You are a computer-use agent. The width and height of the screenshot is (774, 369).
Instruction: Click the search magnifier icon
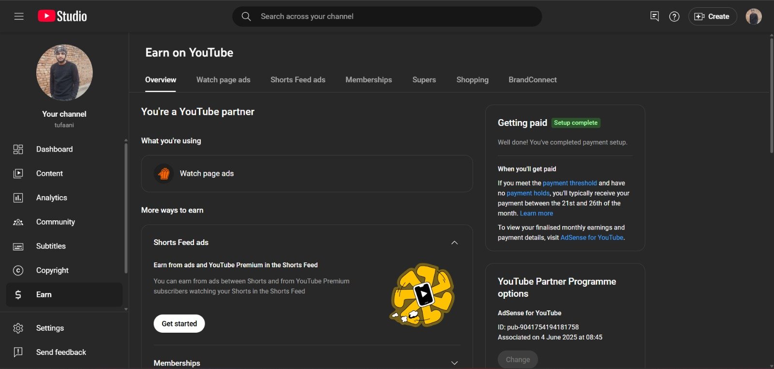[x=246, y=16]
